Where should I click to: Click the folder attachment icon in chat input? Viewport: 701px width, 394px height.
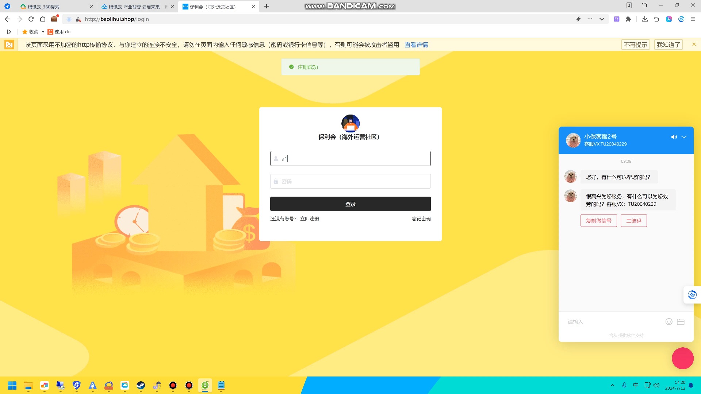pos(681,322)
